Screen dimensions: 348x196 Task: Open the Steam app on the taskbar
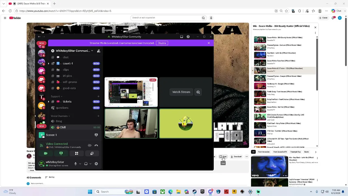pyautogui.click(x=194, y=192)
